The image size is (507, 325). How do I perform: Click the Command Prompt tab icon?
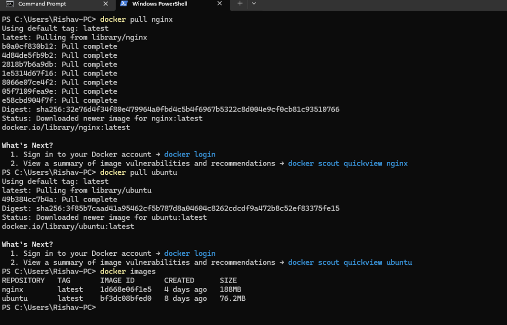tap(10, 4)
